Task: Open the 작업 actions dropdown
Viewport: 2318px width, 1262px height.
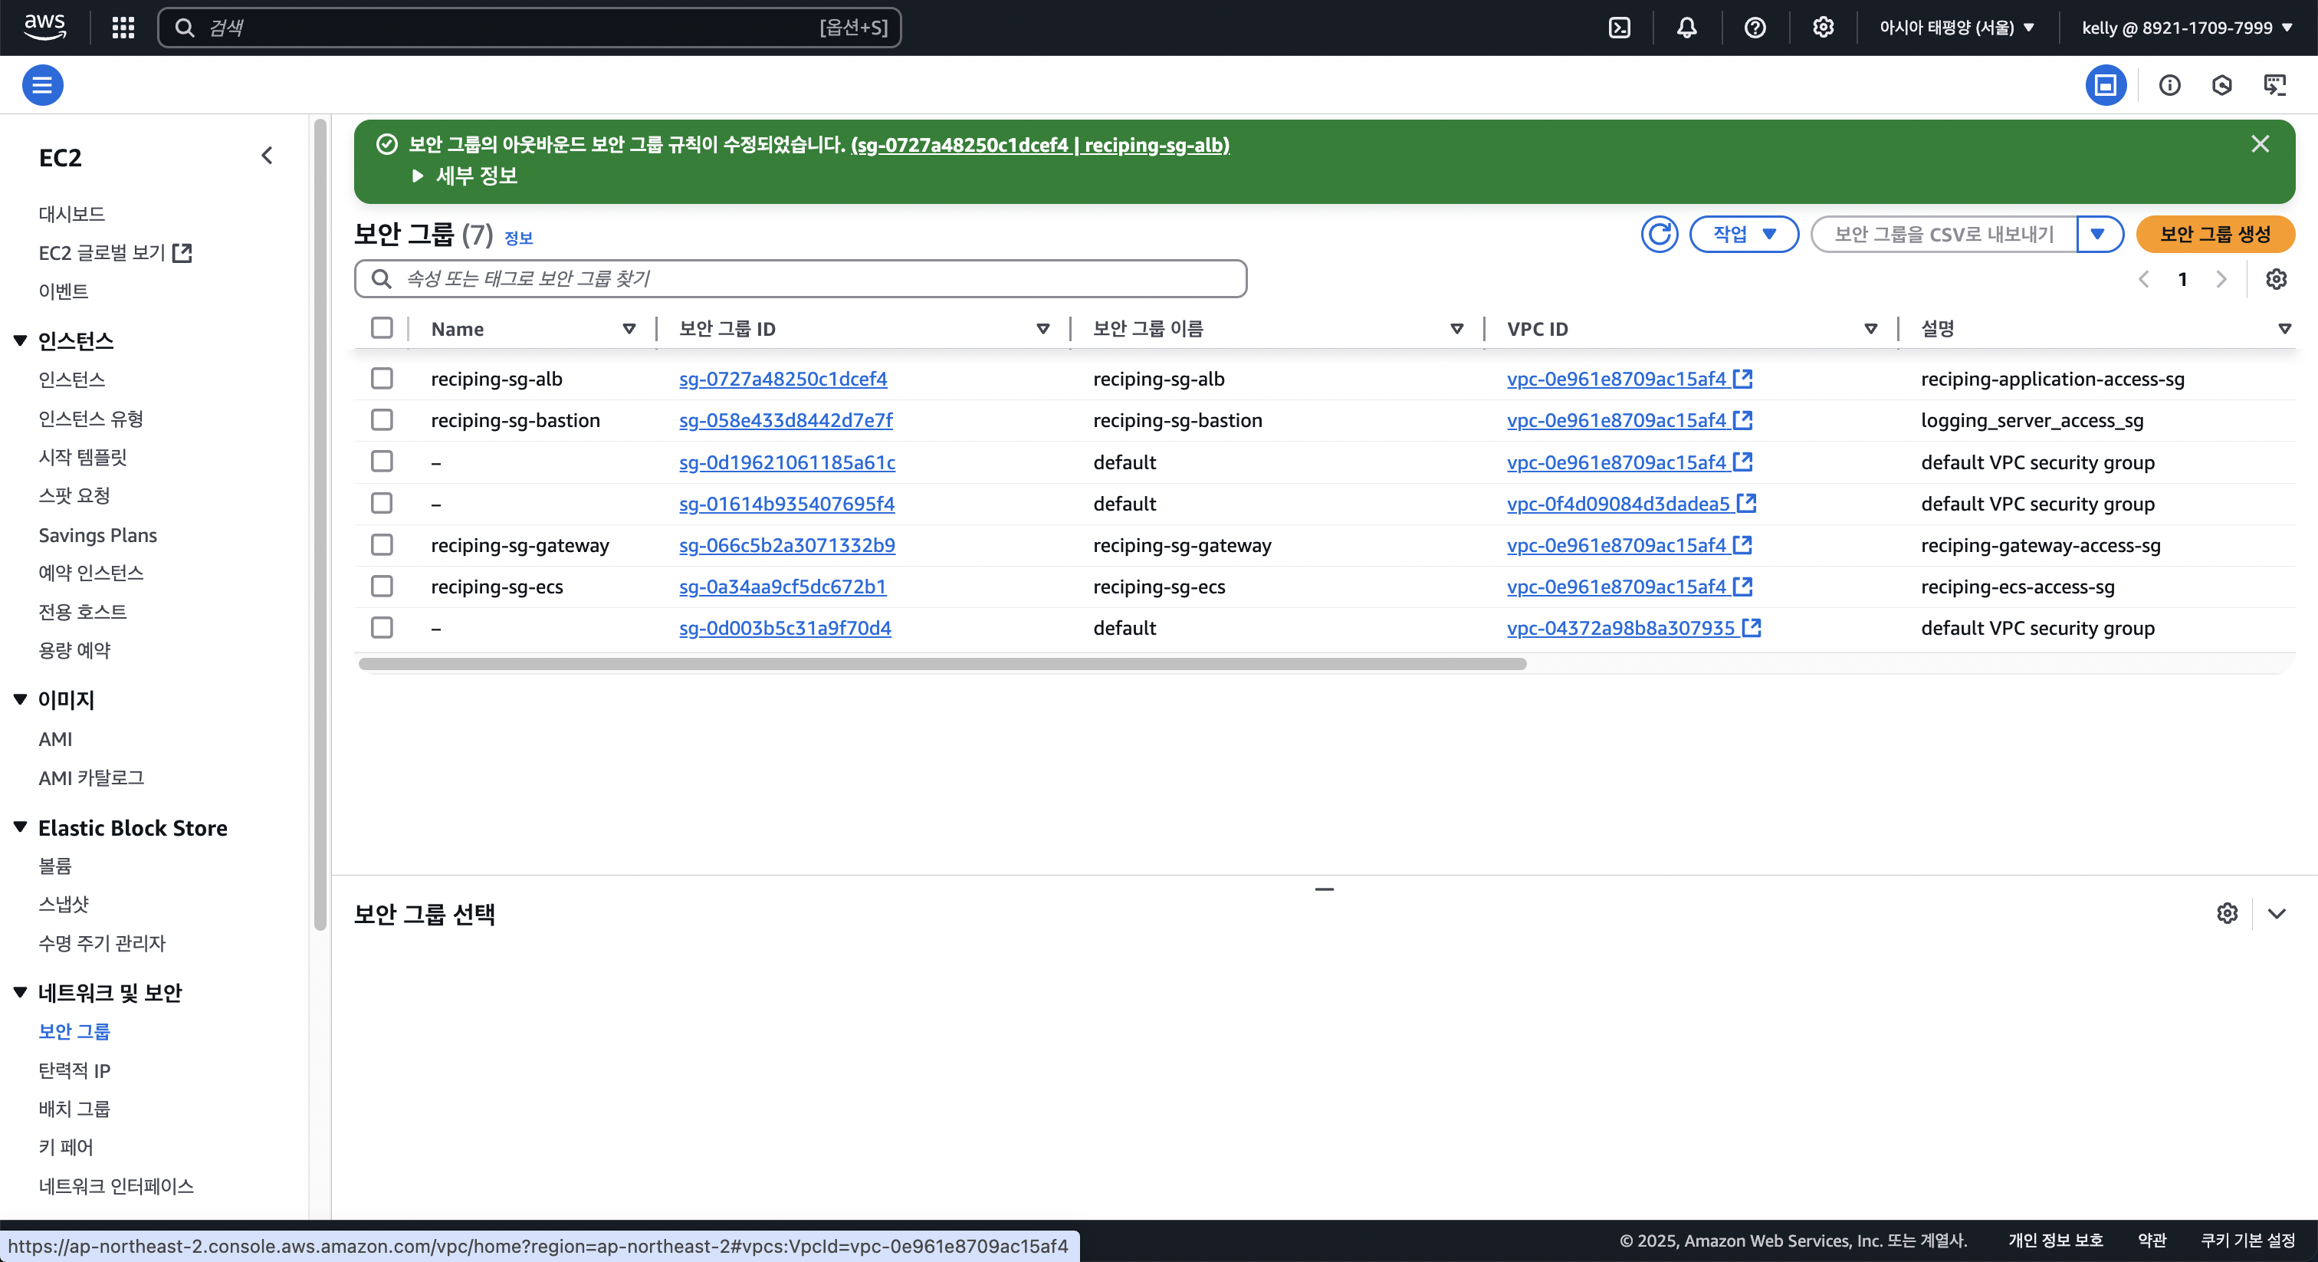Action: (1743, 234)
